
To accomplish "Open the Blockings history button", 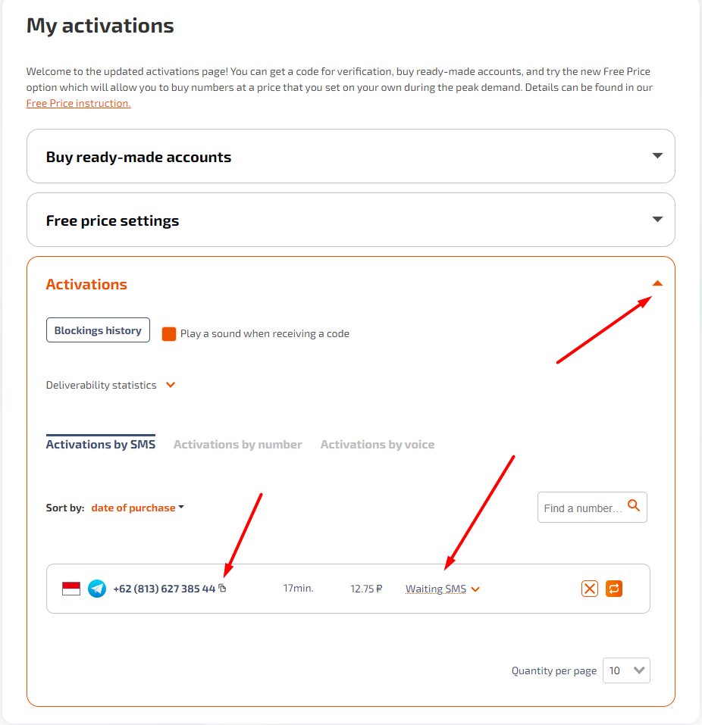I will (x=98, y=330).
